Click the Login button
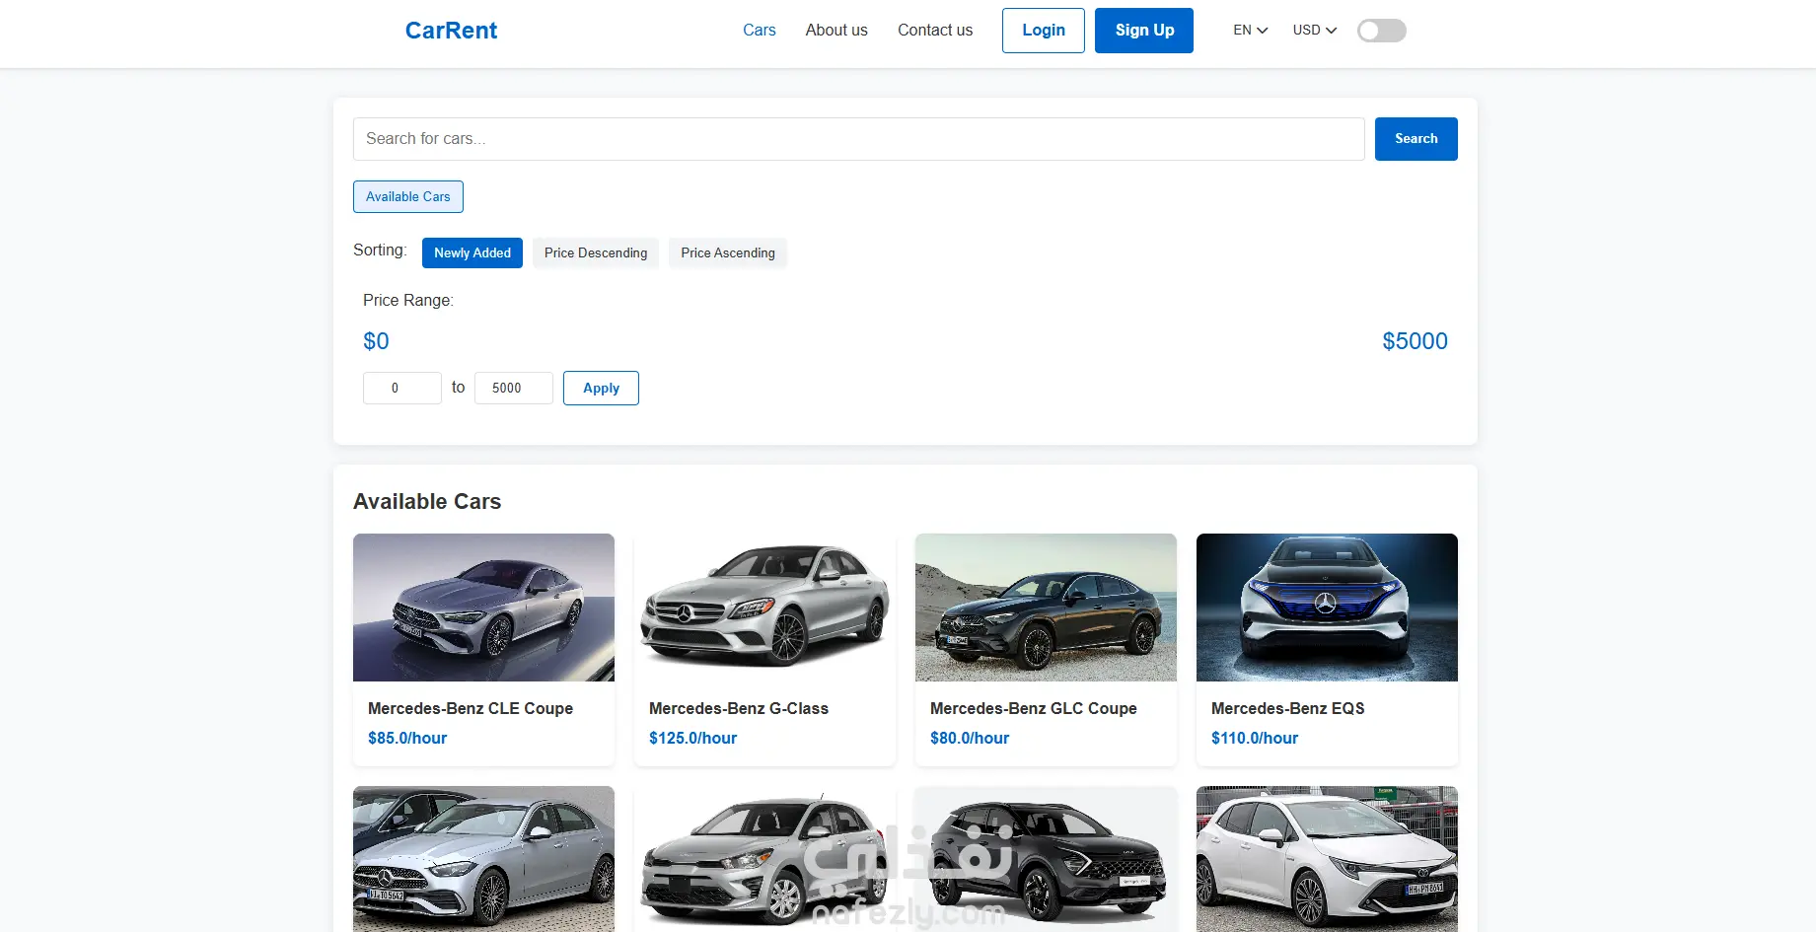1816x932 pixels. click(1044, 31)
